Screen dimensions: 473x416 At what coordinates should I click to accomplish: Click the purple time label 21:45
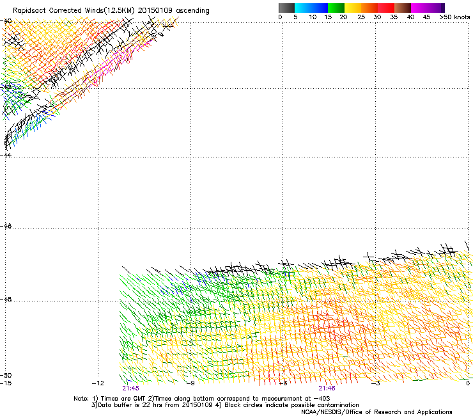point(130,388)
